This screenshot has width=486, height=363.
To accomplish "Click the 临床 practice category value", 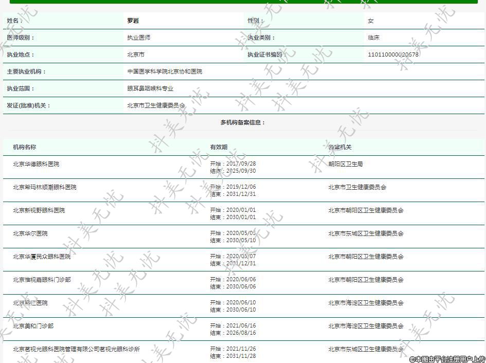I will coord(373,38).
